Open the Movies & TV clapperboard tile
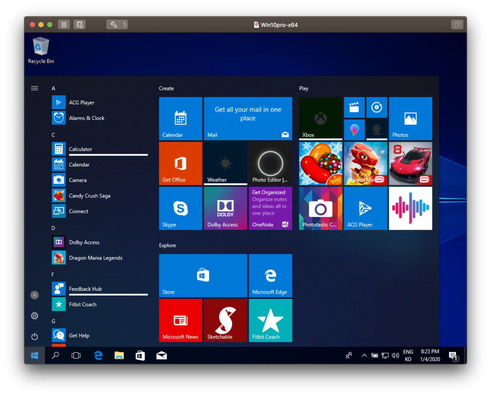The height and width of the screenshot is (396, 491). pyautogui.click(x=354, y=107)
